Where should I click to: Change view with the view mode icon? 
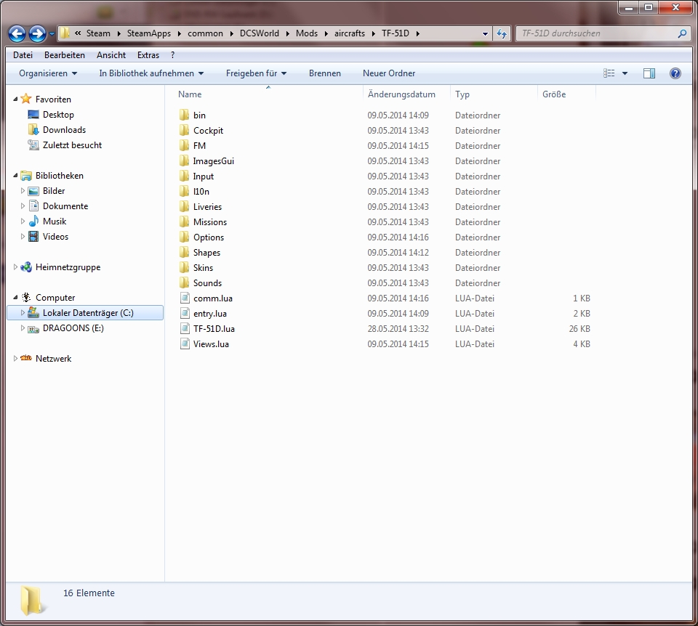click(x=609, y=73)
